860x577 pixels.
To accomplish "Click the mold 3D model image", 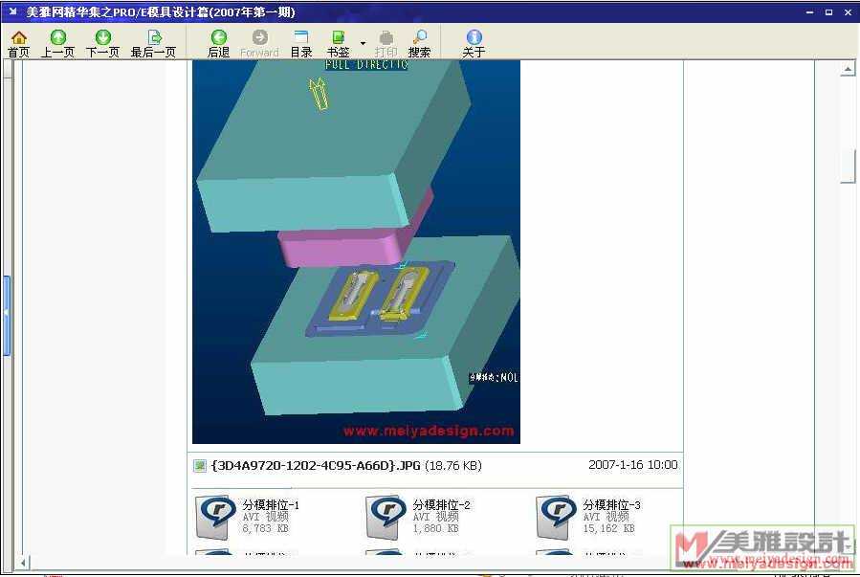I will tap(356, 252).
